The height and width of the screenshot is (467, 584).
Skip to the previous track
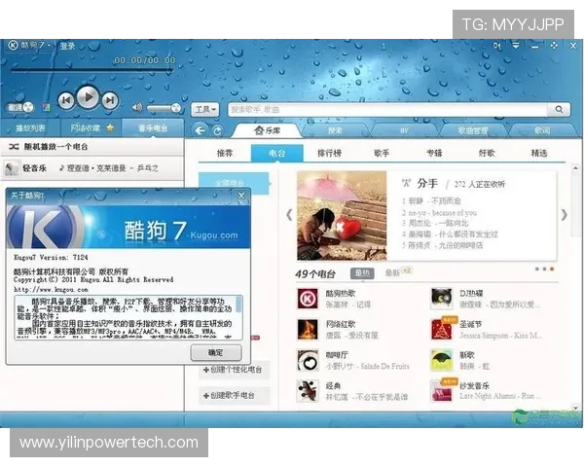click(x=66, y=100)
